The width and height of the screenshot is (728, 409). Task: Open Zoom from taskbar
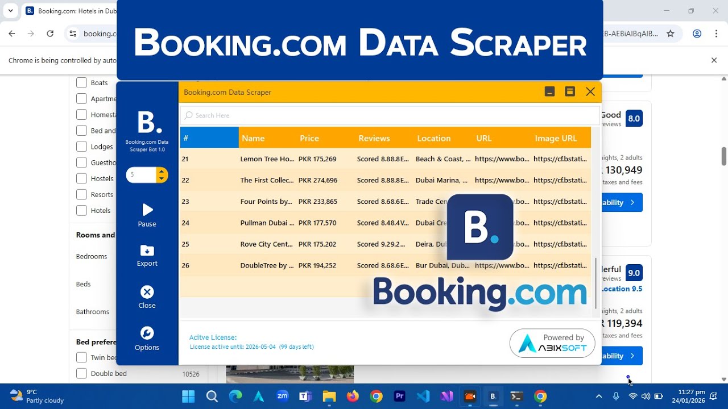(x=282, y=396)
